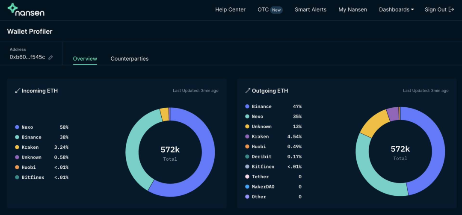Click the Nansen logo icon
This screenshot has width=462, height=215.
(12, 8)
